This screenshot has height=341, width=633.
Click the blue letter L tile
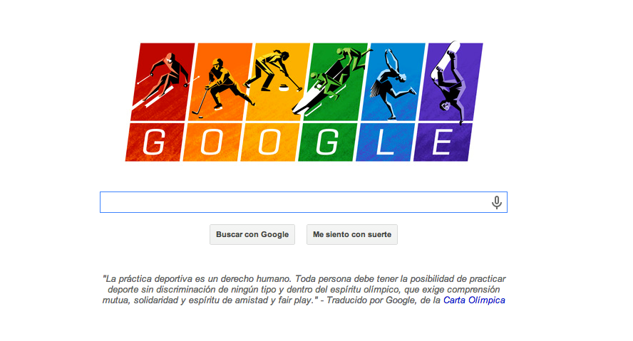tap(385, 142)
